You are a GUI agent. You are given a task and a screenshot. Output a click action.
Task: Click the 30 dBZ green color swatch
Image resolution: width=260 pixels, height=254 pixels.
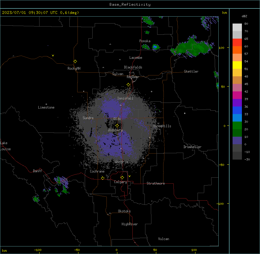click(237, 125)
